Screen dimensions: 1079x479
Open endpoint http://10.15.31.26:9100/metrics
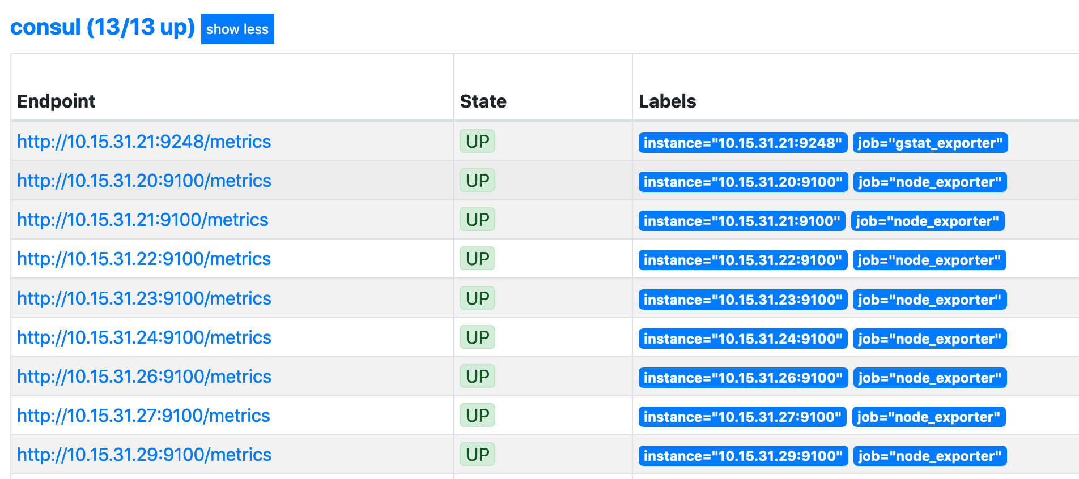144,377
